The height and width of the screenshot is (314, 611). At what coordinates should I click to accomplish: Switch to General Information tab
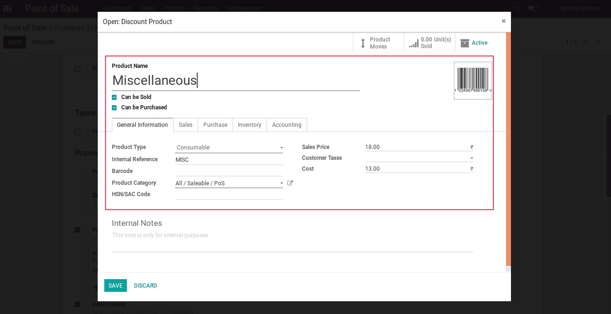[x=142, y=125]
